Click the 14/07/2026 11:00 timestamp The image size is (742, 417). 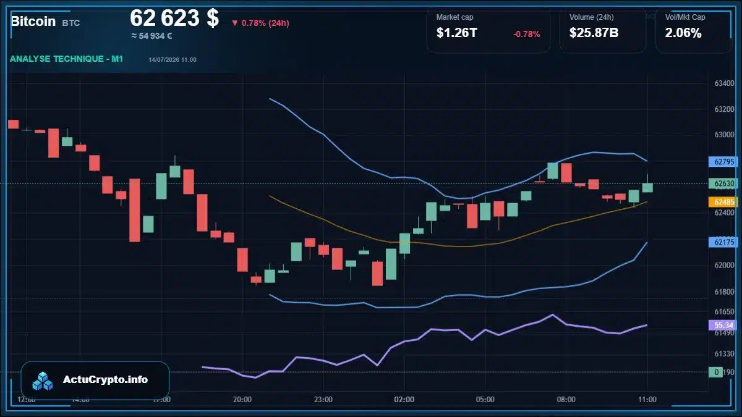[x=173, y=59]
